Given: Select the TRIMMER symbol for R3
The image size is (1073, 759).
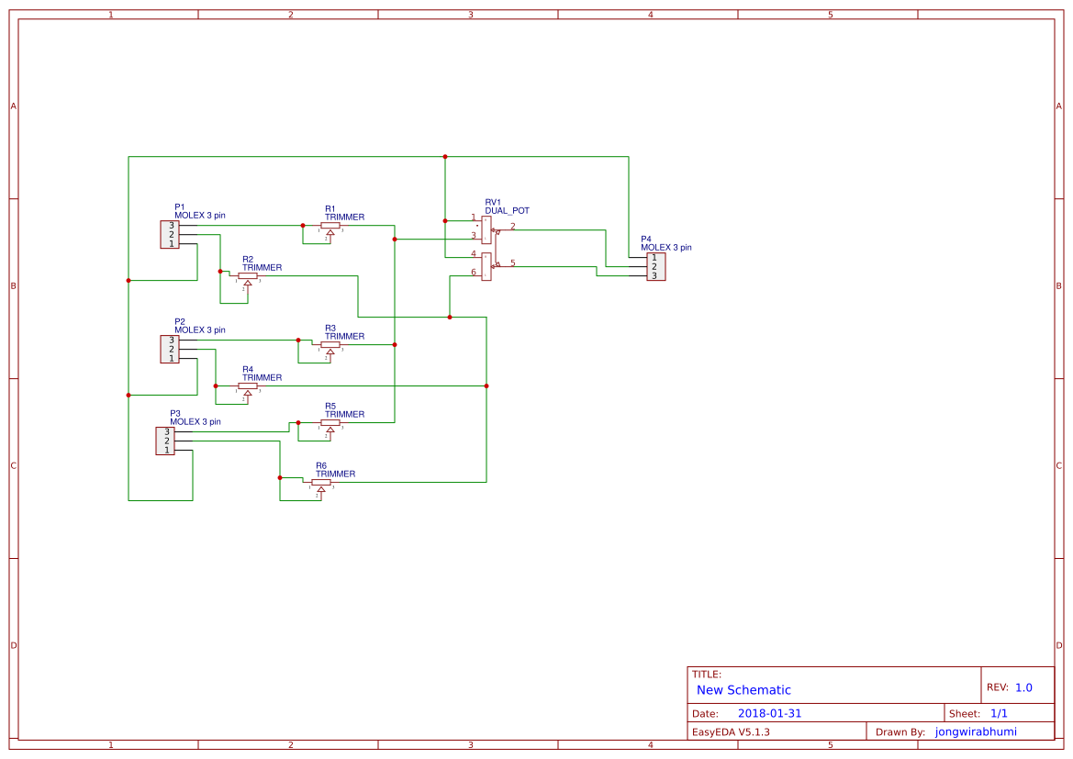Looking at the screenshot, I should pyautogui.click(x=329, y=343).
